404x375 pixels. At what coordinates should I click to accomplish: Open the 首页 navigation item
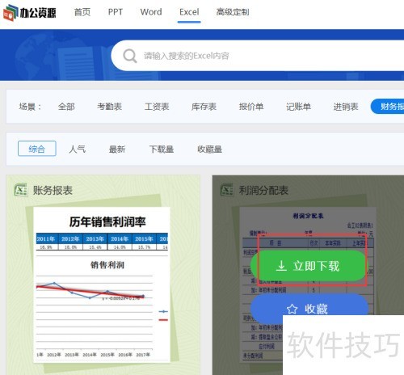82,12
